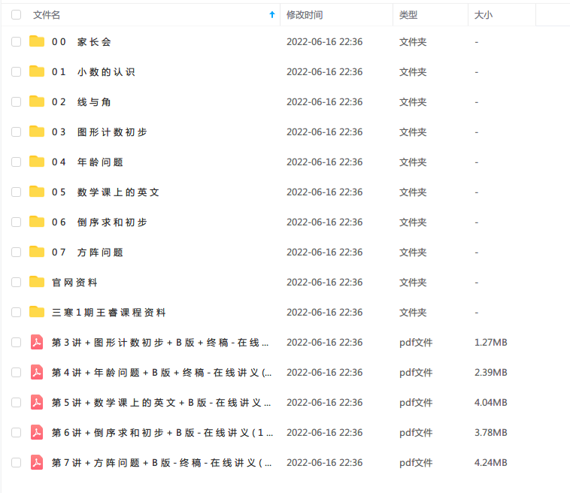This screenshot has height=493, width=570.
Task: Select checkbox for 第5讲 数学课上的英文 PDF
Action: 16,403
